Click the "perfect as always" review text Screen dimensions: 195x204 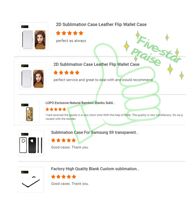pos(71,41)
